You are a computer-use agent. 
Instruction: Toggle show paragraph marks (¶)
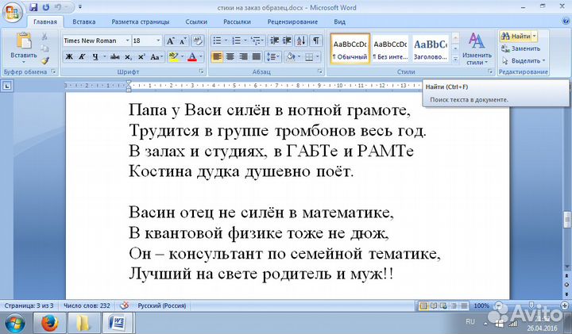316,40
